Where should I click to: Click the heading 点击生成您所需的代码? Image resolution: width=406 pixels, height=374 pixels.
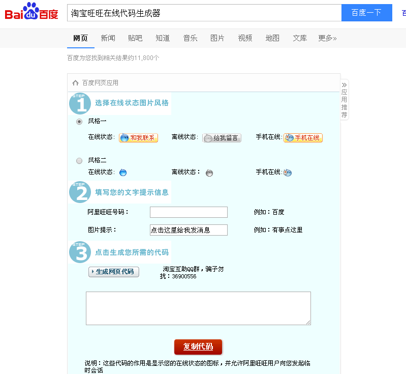(132, 252)
